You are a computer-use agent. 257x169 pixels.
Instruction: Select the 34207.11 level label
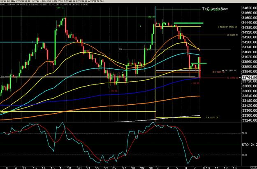(x=233, y=35)
